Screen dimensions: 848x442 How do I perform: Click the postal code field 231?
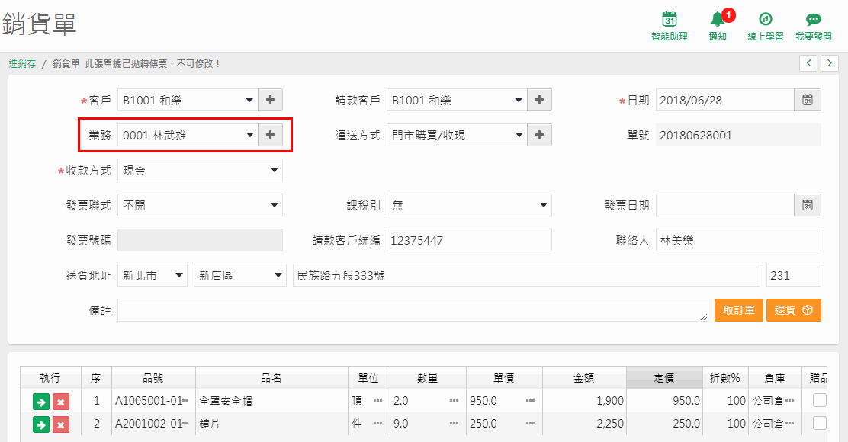794,276
